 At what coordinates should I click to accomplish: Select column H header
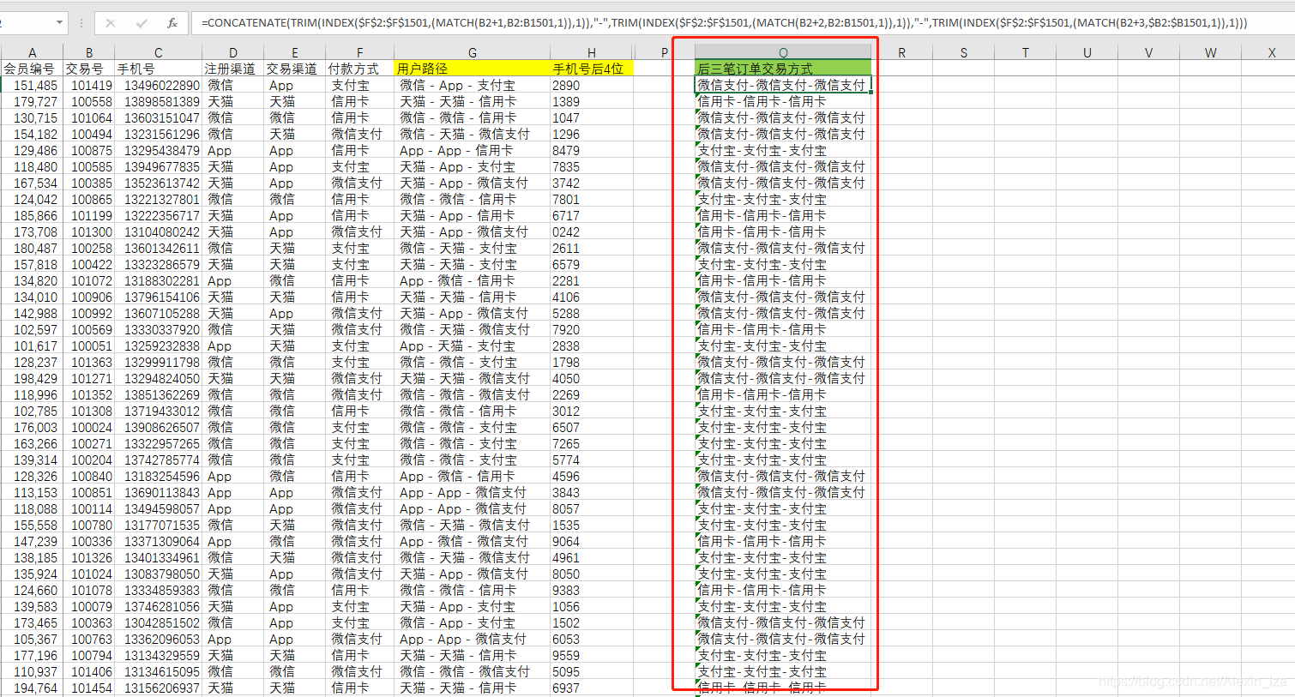pos(592,52)
